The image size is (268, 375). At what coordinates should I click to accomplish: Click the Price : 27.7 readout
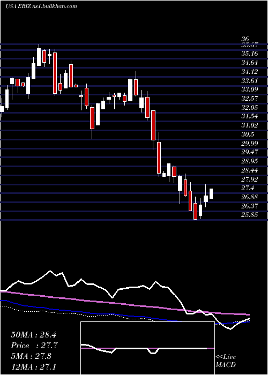(x=34, y=346)
